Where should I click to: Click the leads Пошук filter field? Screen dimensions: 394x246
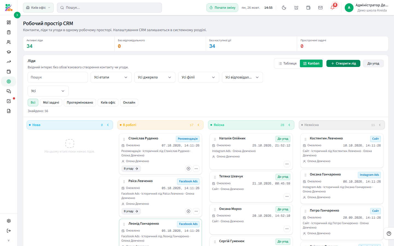point(58,77)
